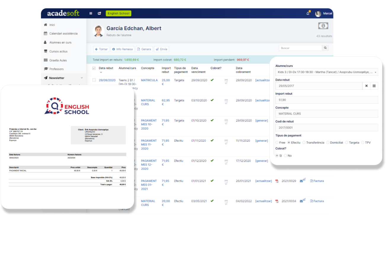This screenshot has height=275, width=388.
Task: Click the Tornar back button
Action: [x=101, y=49]
